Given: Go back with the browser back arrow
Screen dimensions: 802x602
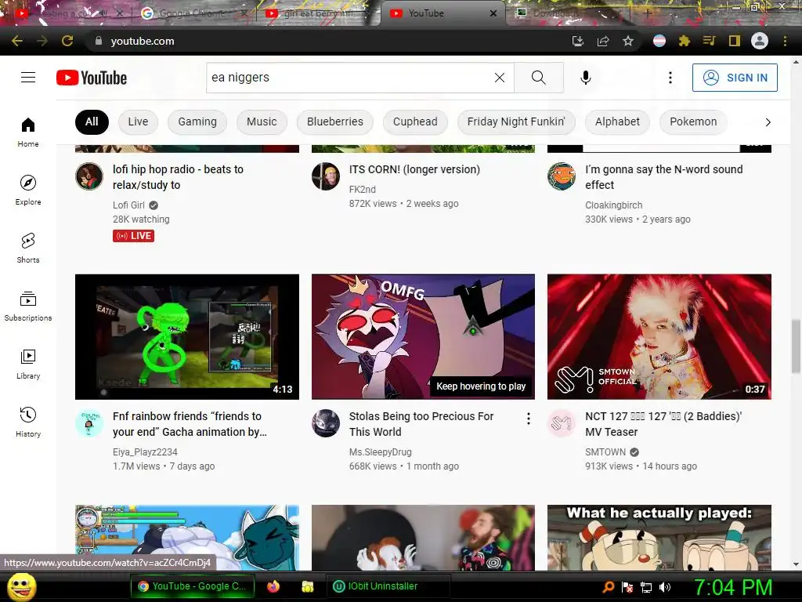Looking at the screenshot, I should pyautogui.click(x=17, y=41).
